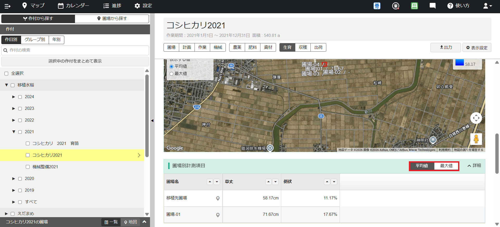Collapse the 移植水稲 tree node

pyautogui.click(x=7, y=85)
